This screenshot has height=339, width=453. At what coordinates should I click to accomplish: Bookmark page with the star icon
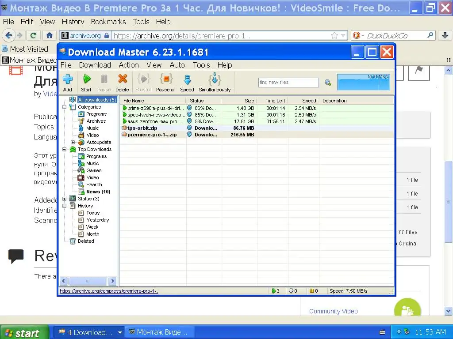click(334, 35)
